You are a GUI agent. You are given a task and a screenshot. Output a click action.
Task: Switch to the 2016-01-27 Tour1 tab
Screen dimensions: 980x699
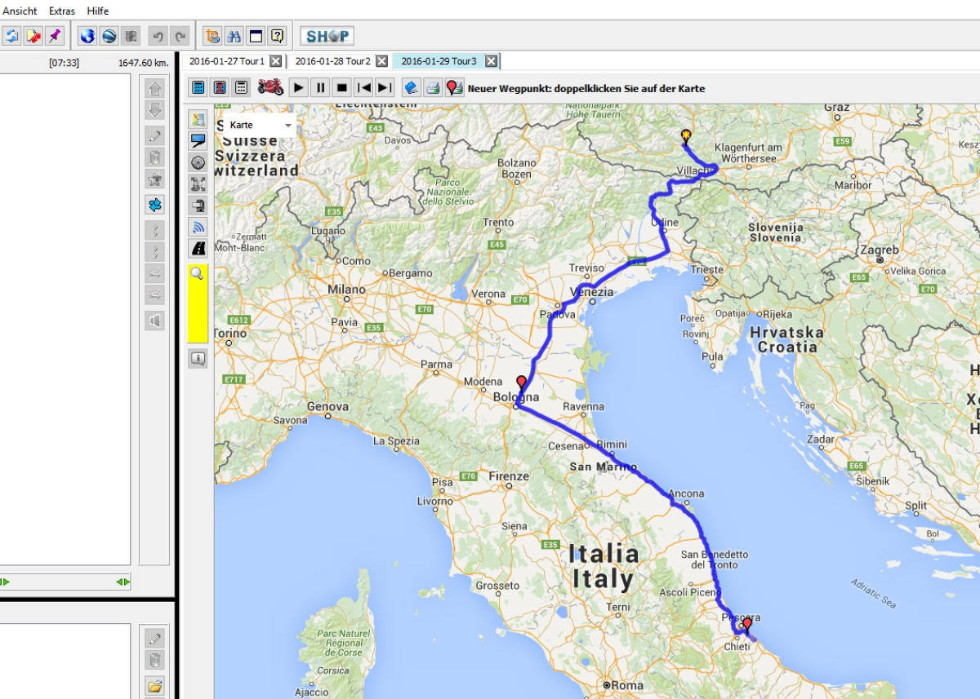(x=226, y=61)
